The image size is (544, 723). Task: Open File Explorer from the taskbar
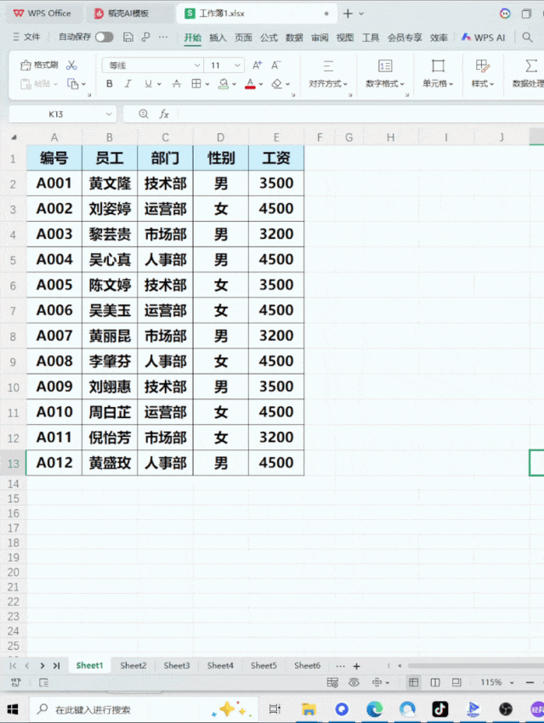pos(309,709)
